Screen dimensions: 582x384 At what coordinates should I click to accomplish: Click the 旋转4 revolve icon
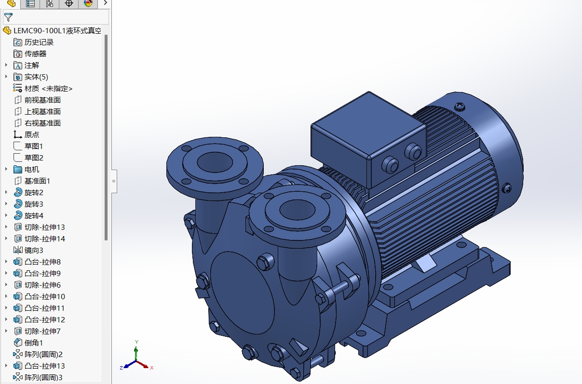tap(18, 215)
